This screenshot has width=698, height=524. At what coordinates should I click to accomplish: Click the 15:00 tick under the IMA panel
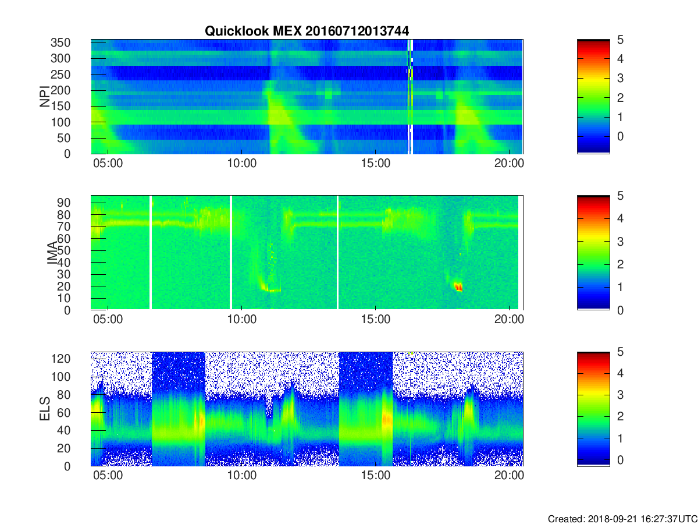[x=376, y=320]
